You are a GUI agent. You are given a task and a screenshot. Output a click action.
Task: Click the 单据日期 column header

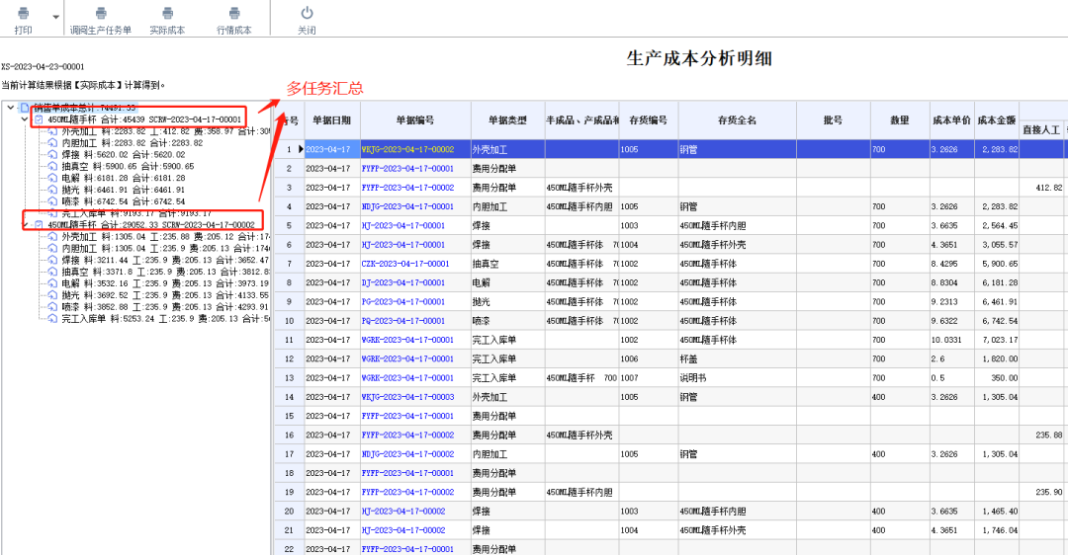[331, 120]
